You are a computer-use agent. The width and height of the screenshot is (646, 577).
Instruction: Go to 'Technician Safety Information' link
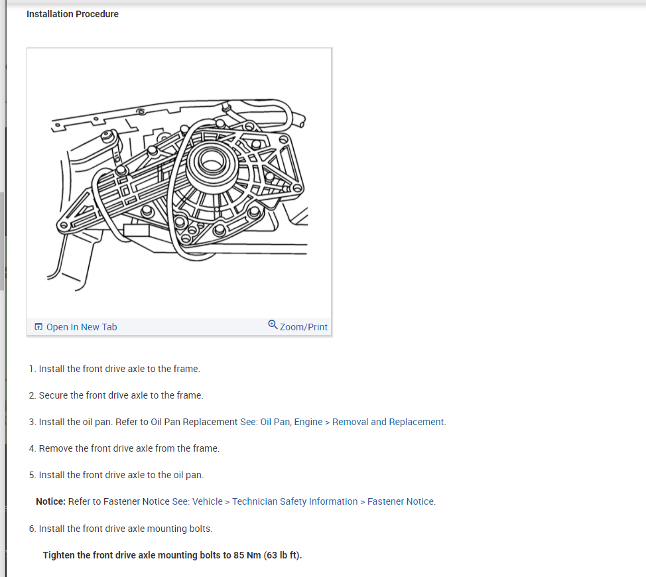tap(295, 501)
